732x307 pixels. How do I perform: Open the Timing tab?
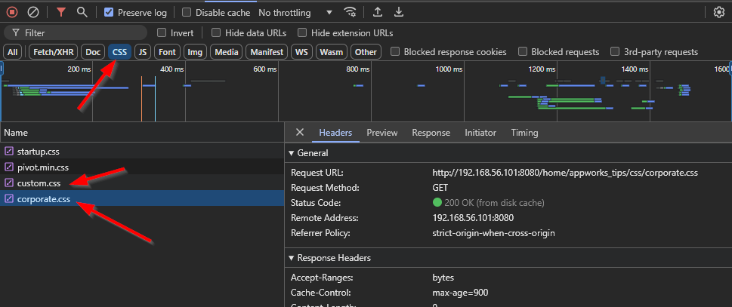click(524, 133)
